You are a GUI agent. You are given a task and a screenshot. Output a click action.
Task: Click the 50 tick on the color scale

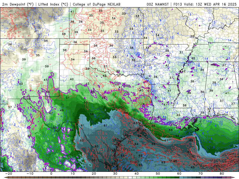coord(158,174)
